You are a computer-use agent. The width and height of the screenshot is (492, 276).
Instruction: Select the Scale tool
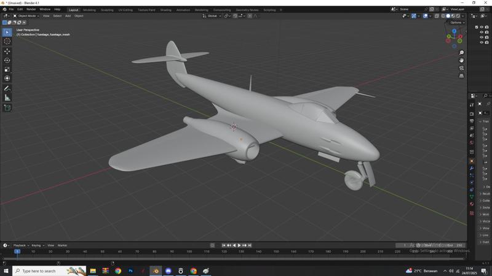pos(7,69)
